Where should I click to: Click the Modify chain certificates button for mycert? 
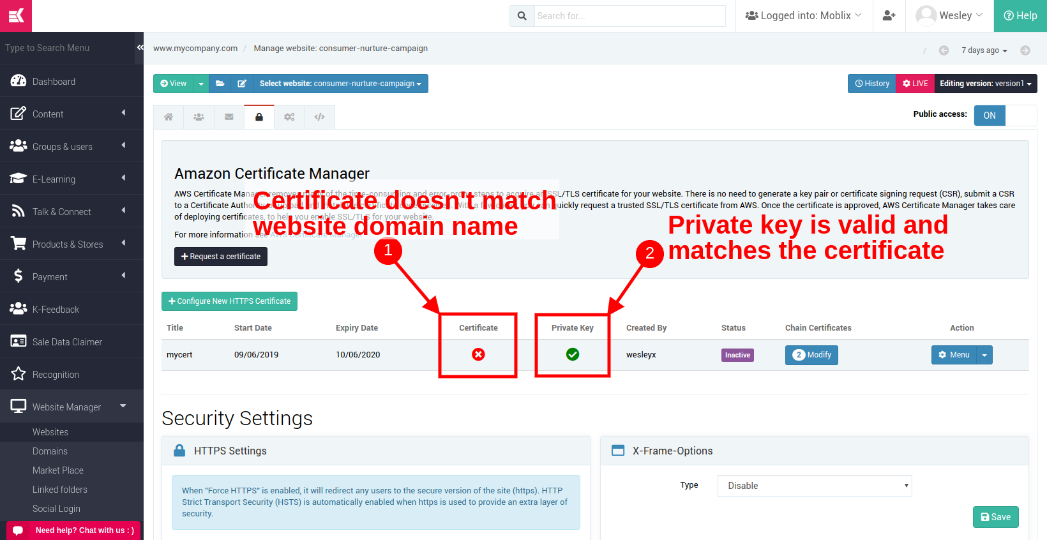[811, 355]
